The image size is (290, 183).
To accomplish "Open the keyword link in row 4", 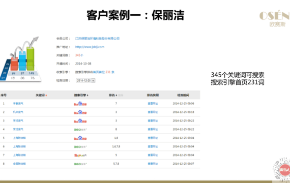I will pyautogui.click(x=18, y=129).
